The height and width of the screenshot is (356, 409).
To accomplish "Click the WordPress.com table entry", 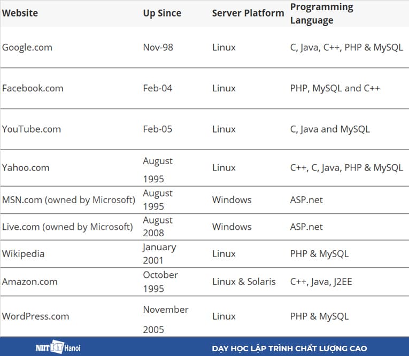I will point(35,316).
